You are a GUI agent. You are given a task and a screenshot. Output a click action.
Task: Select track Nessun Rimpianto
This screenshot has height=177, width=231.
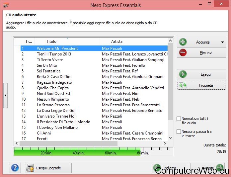94,99
